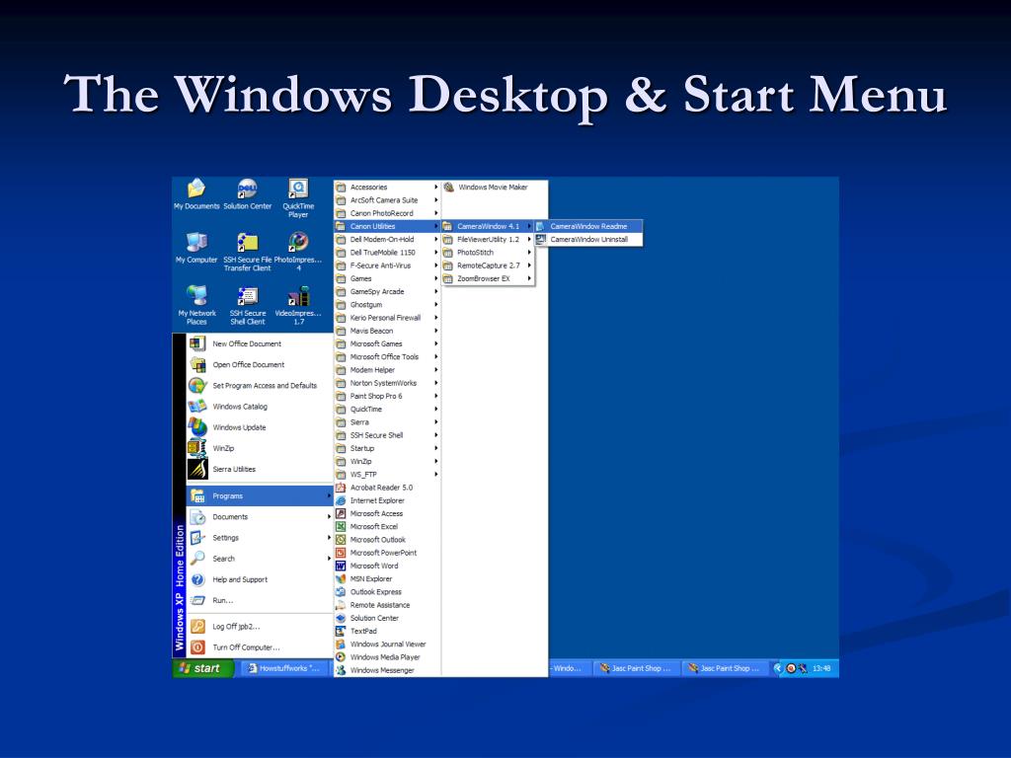
Task: Click the SSH Secure File Transfer Client icon
Action: tap(248, 252)
